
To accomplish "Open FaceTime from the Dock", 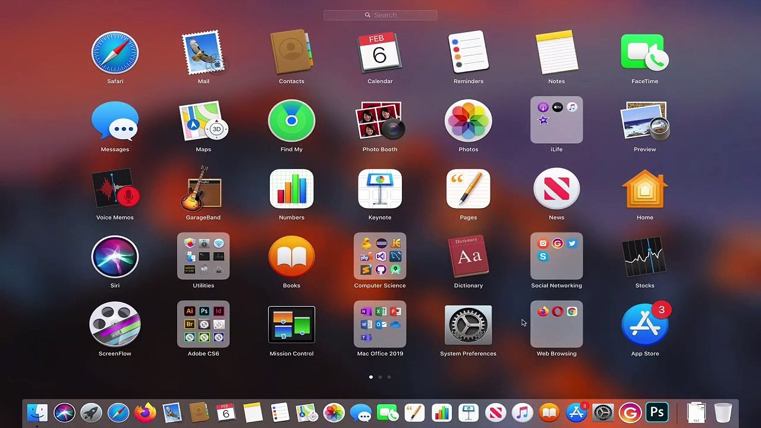I will point(388,413).
